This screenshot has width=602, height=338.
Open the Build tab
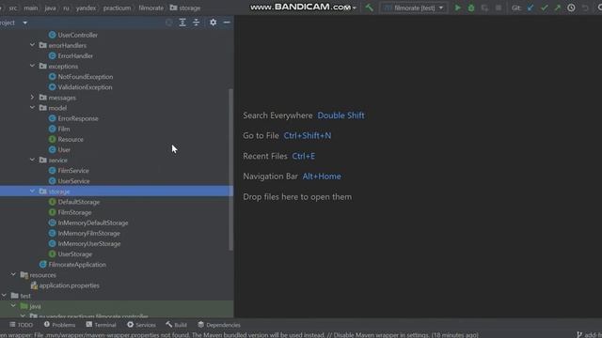(176, 325)
